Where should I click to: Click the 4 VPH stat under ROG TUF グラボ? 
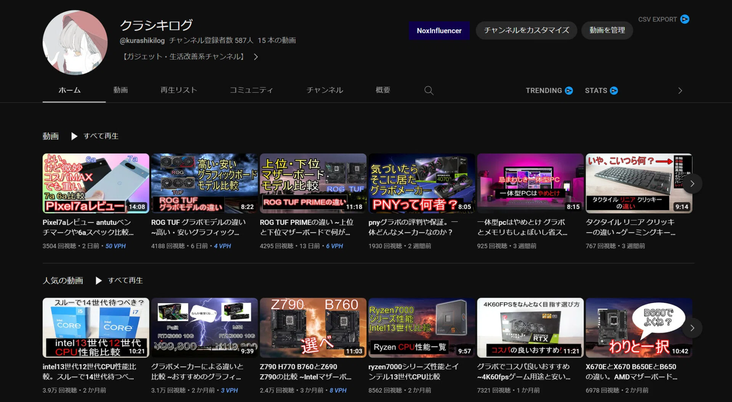222,246
